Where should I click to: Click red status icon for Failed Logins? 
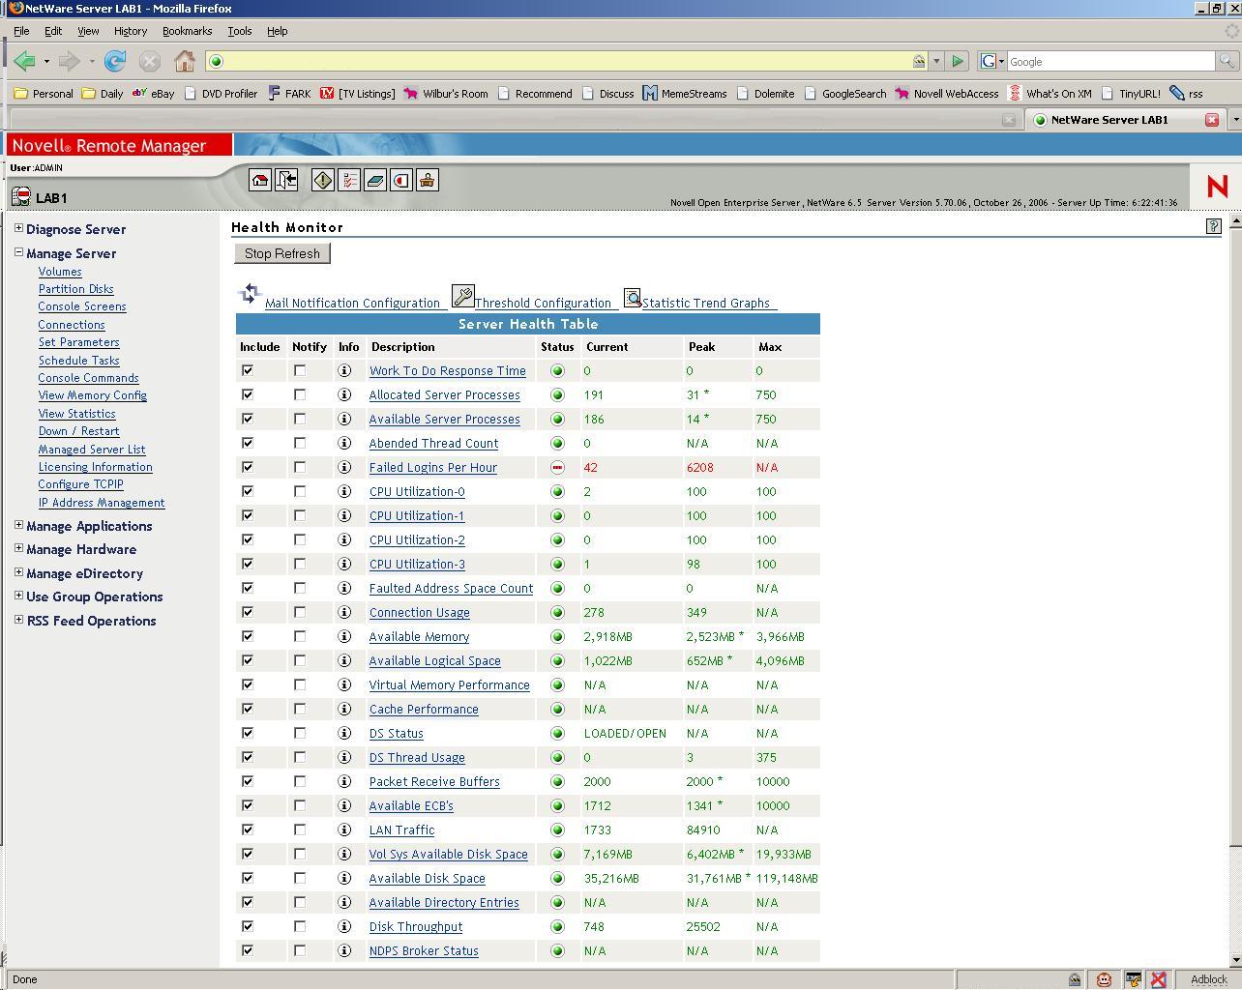[557, 467]
